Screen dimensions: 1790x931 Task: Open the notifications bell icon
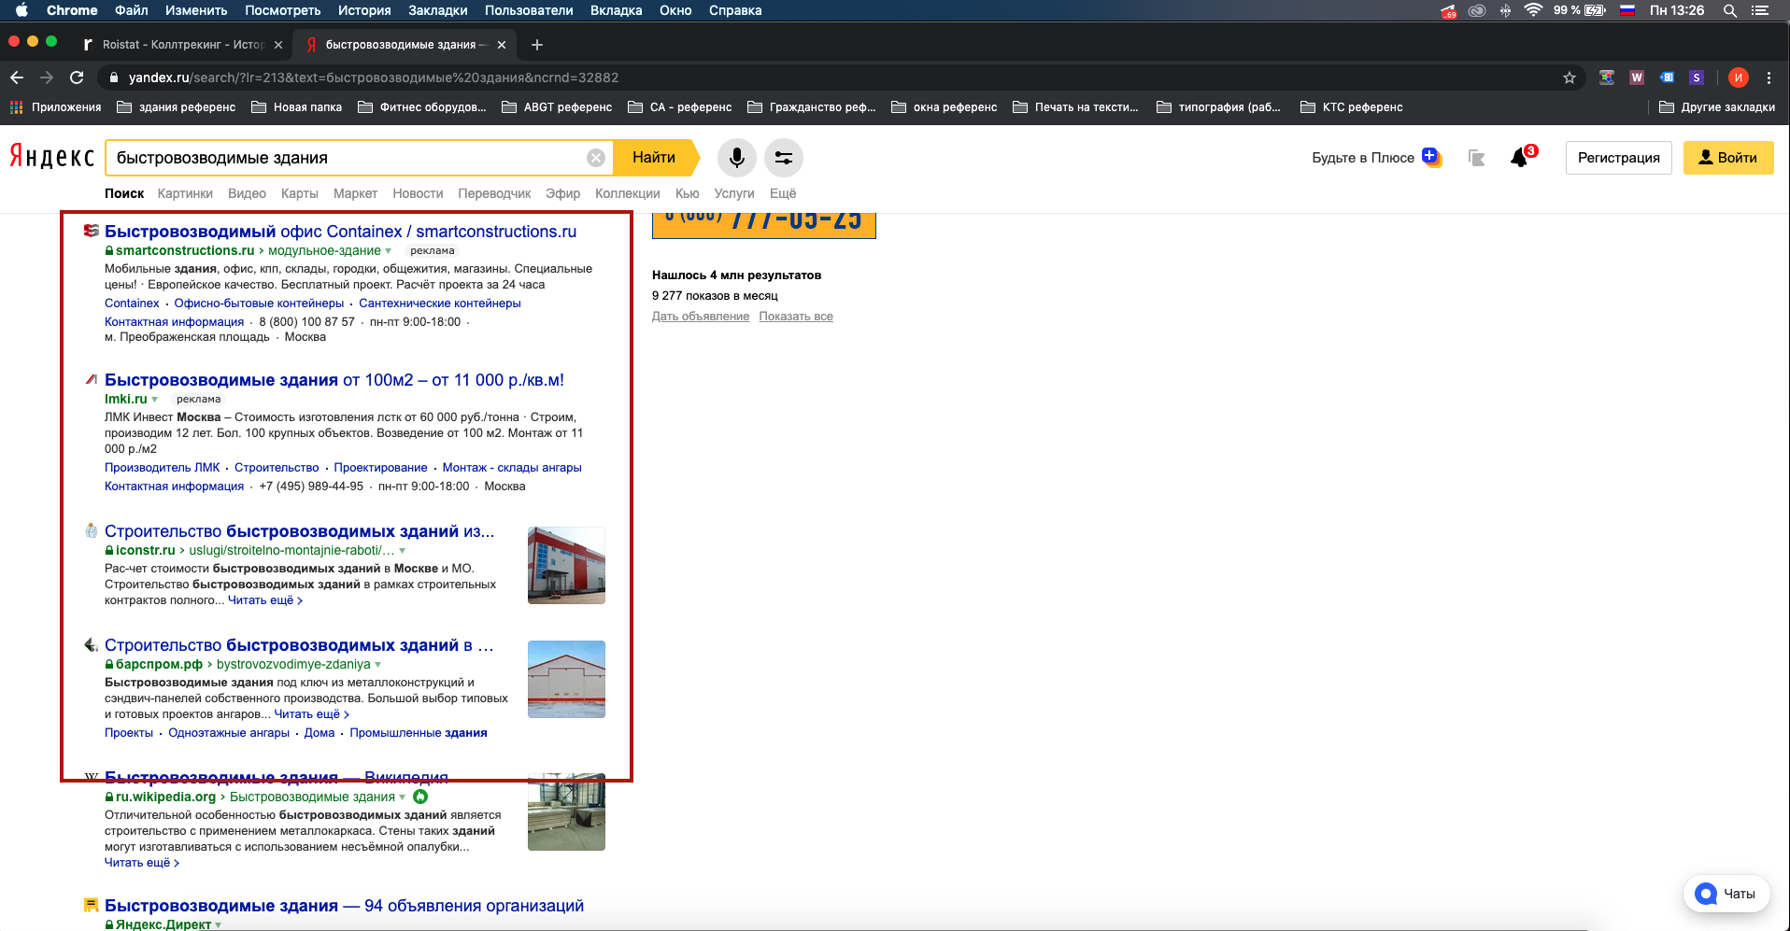coord(1520,158)
